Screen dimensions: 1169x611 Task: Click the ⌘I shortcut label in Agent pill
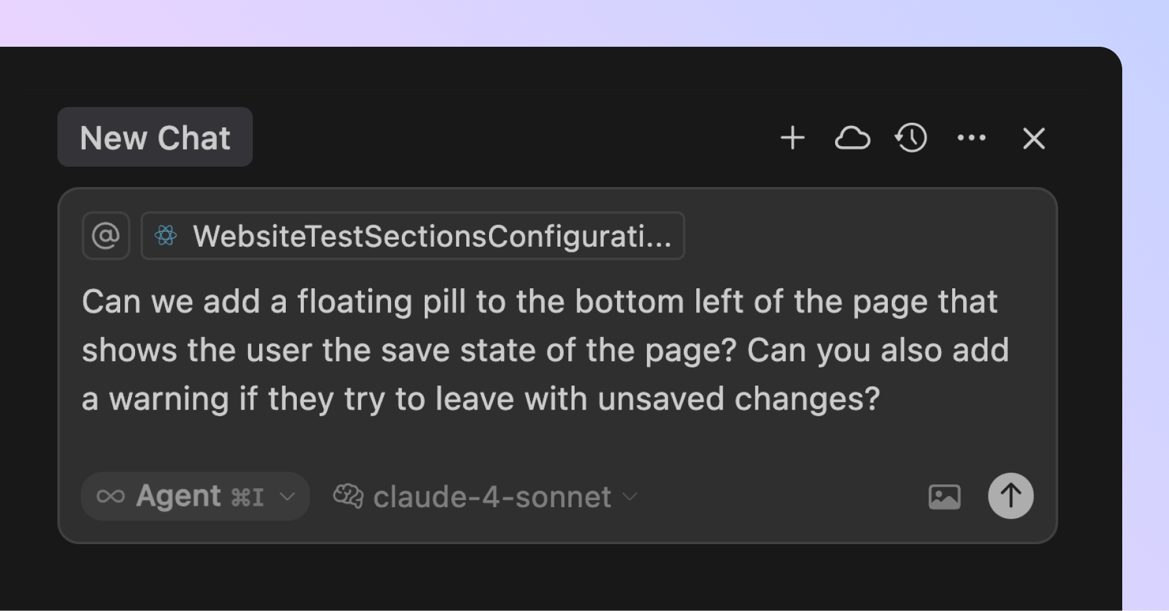(x=248, y=498)
